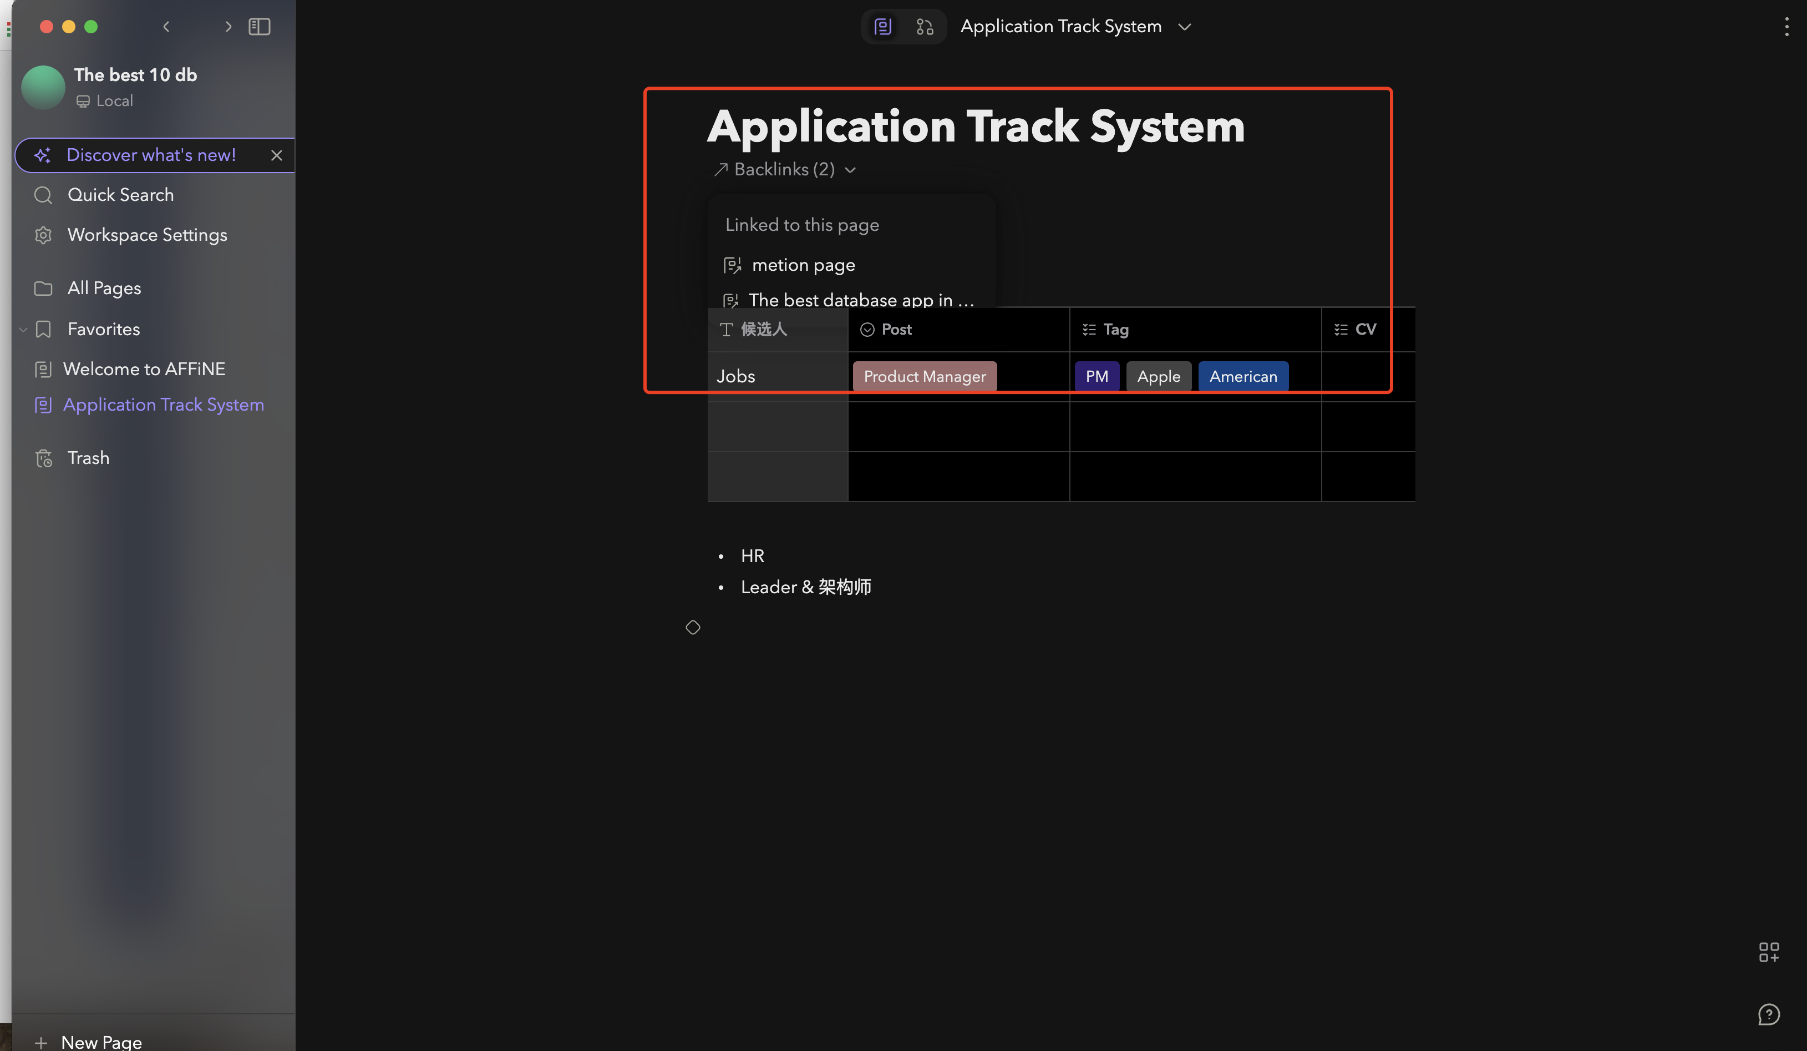
Task: Create a New Page
Action: click(100, 1040)
